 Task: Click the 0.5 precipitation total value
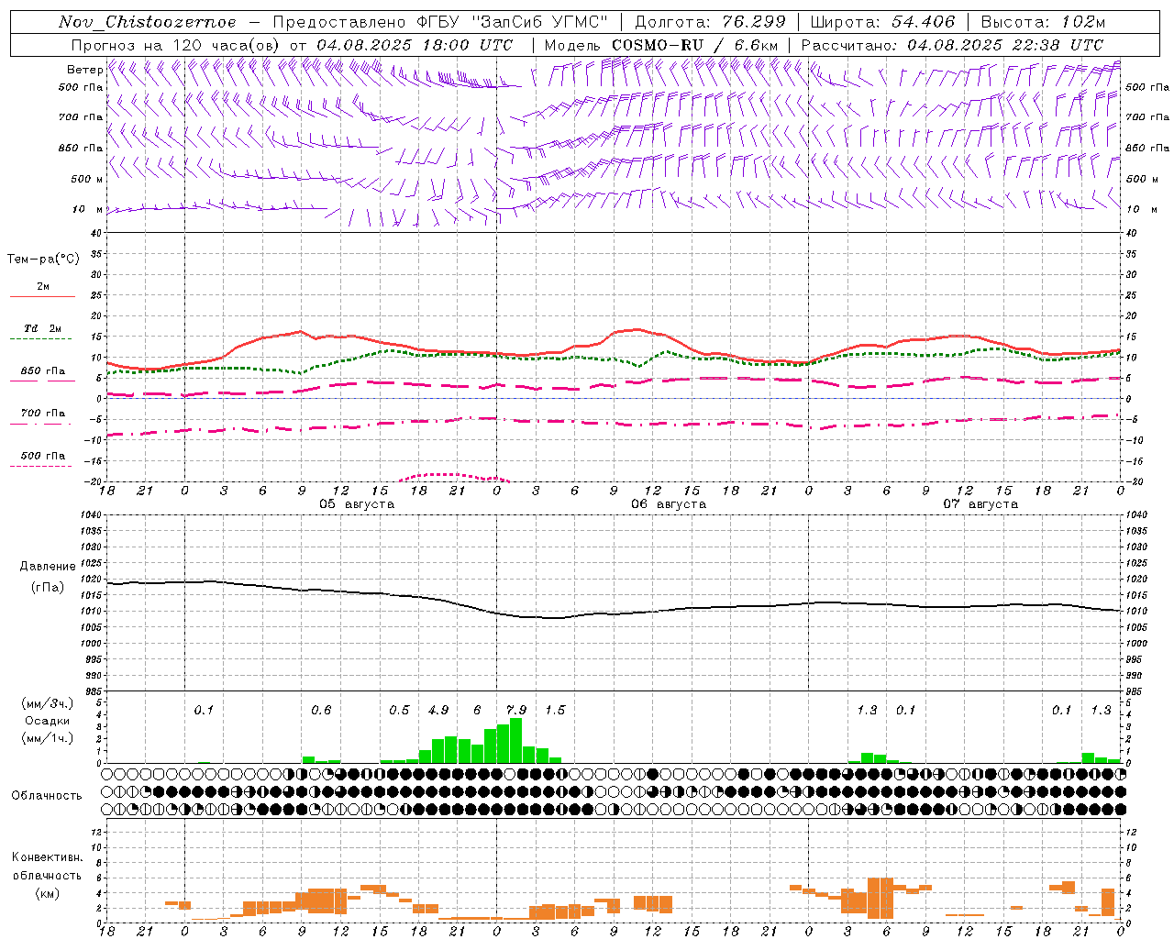[x=399, y=711]
